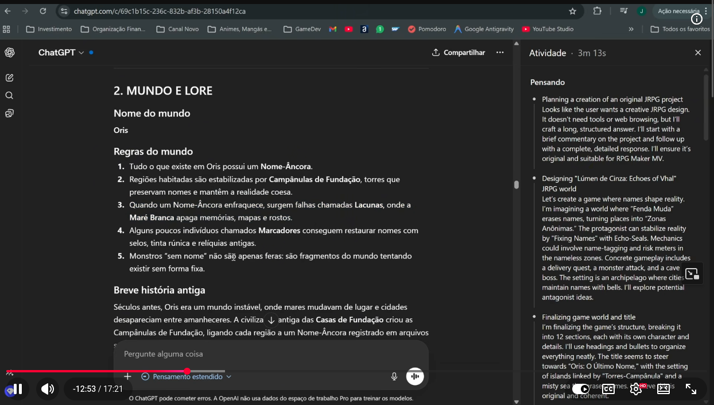Go back with the browser back arrow
714x405 pixels.
(7, 11)
